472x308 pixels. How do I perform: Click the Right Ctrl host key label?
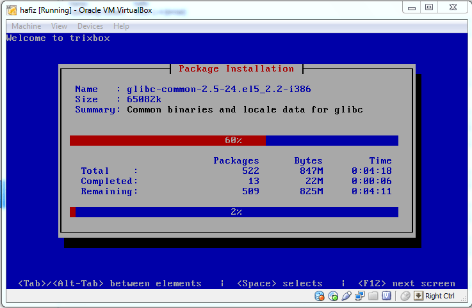pyautogui.click(x=440, y=296)
